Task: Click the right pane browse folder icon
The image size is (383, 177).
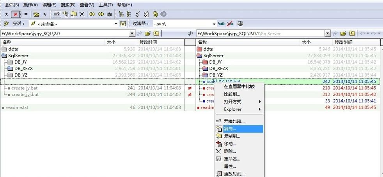Action: coord(344,34)
